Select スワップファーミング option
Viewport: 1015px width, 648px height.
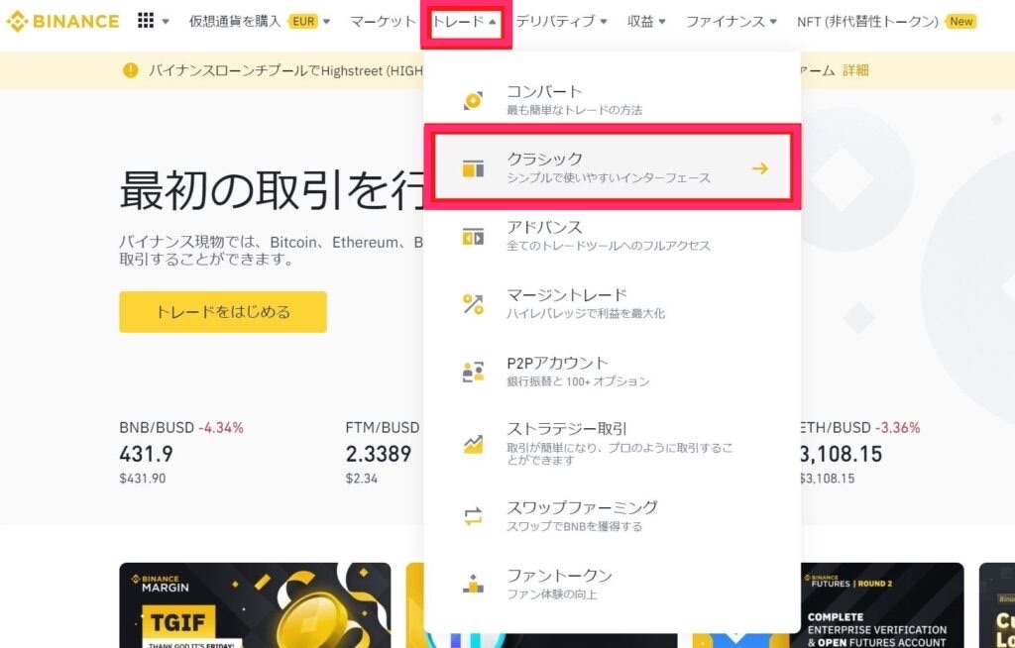(613, 516)
